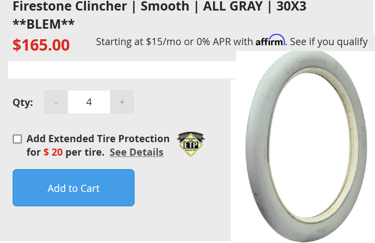Decrease quantity with the minus button
Image resolution: width=375 pixels, height=243 pixels.
tap(56, 102)
